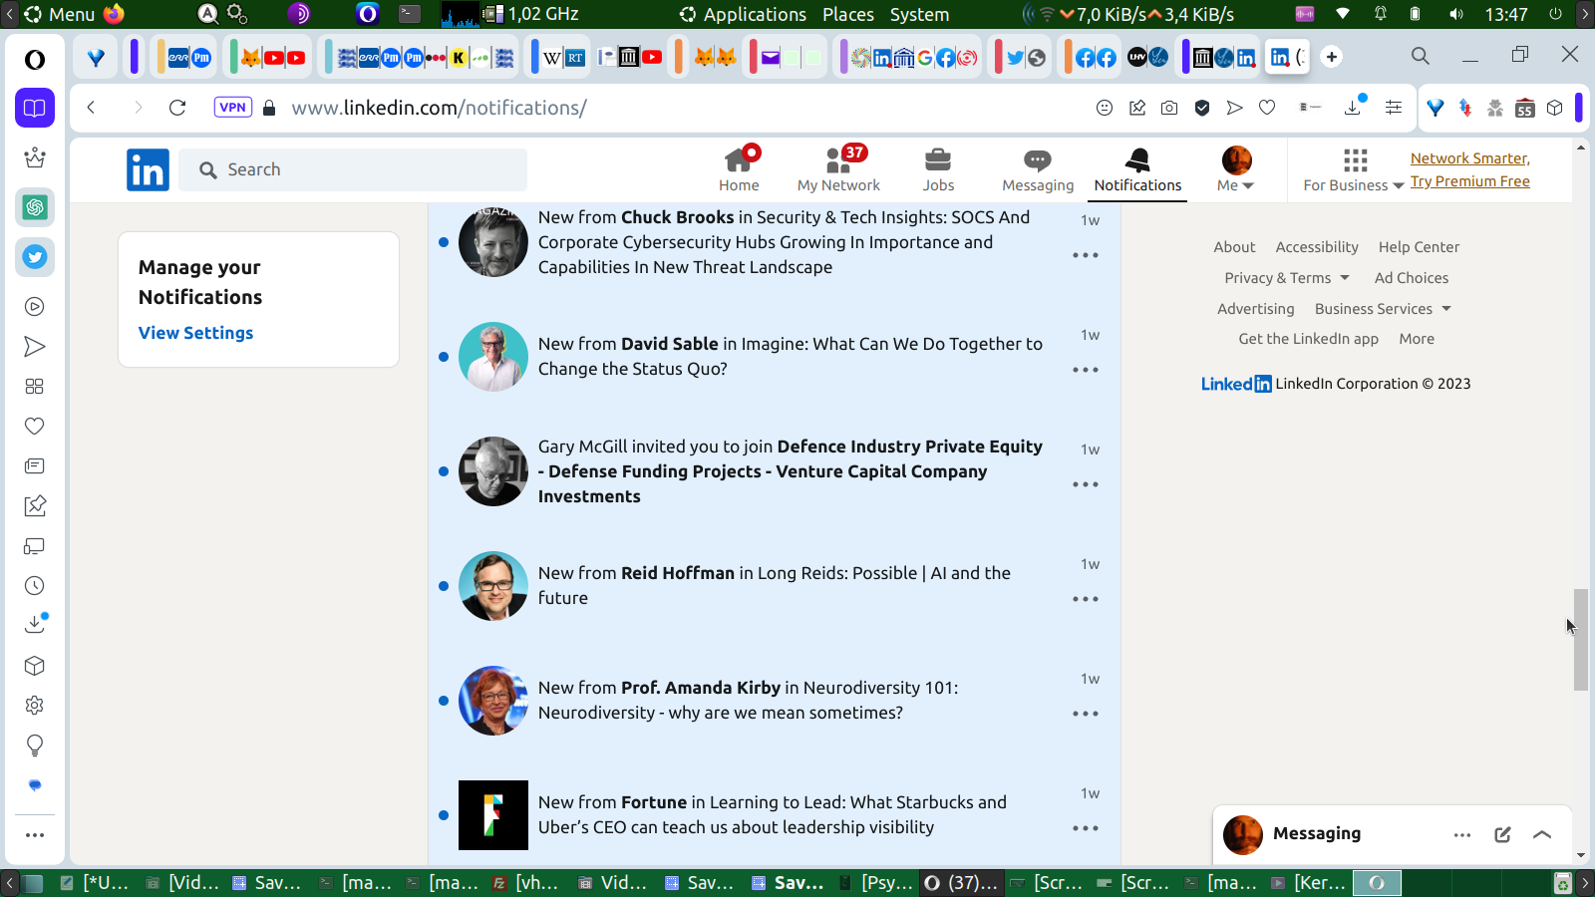Open options for Reid Hoffman notification

(x=1086, y=599)
